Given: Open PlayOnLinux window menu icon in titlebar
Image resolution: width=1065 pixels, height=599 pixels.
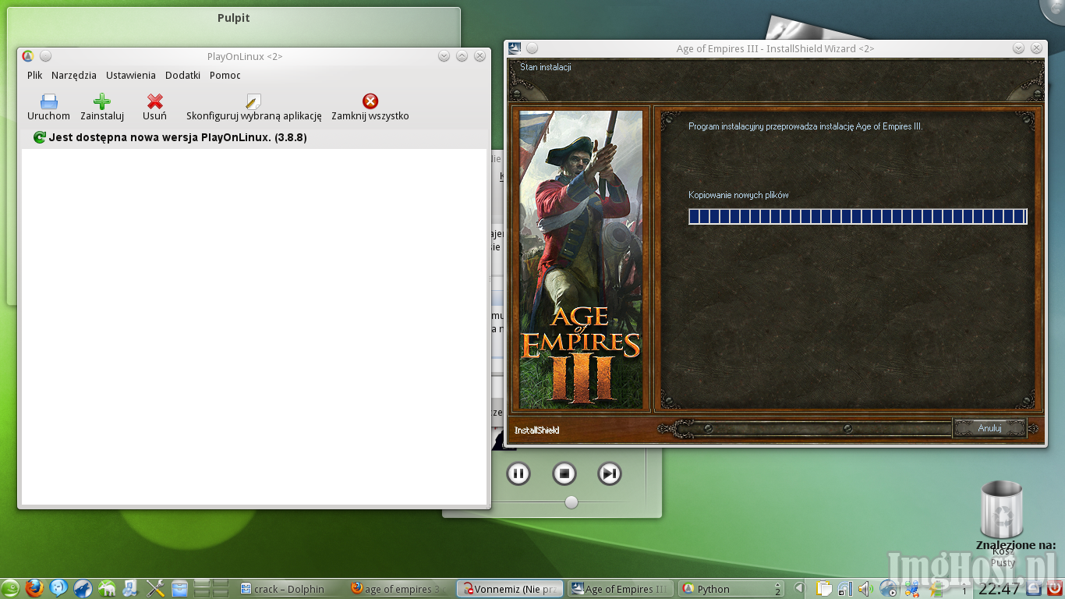Looking at the screenshot, I should [x=28, y=56].
